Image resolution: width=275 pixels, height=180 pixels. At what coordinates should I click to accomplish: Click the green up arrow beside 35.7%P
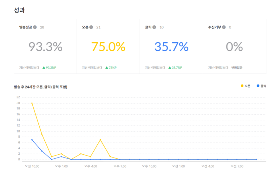click(170, 67)
